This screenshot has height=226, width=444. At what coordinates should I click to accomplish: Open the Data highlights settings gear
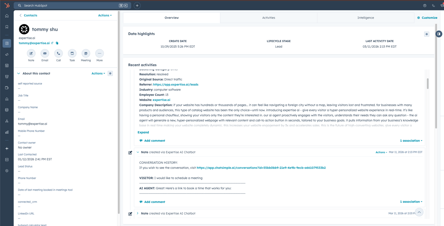click(427, 34)
